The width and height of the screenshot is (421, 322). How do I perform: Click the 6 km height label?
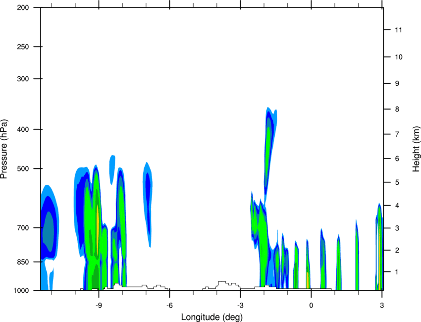[x=397, y=159]
